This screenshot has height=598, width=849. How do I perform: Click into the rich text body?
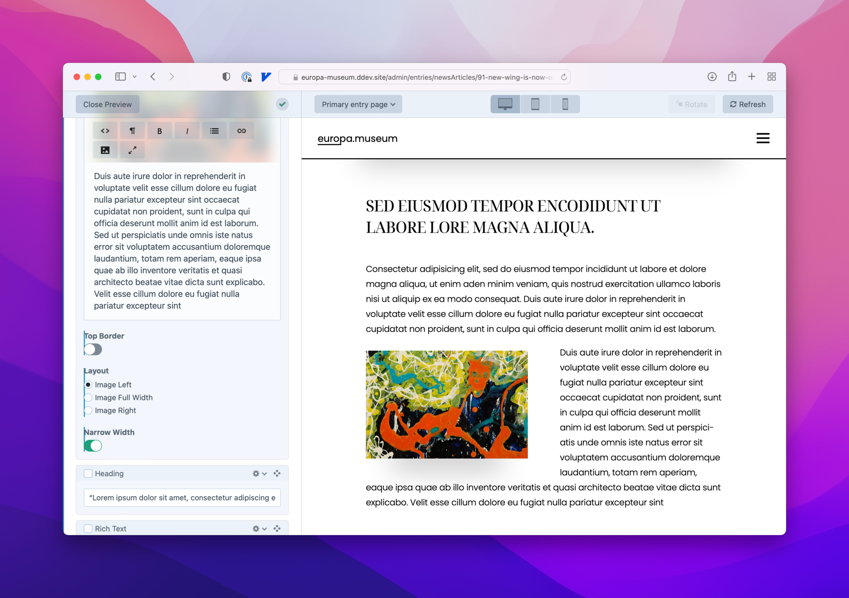[182, 241]
